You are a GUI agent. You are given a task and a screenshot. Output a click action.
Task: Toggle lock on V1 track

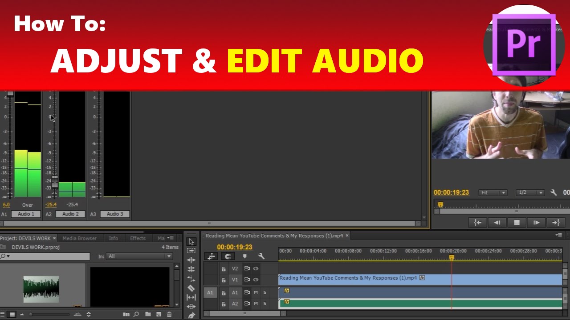click(224, 280)
